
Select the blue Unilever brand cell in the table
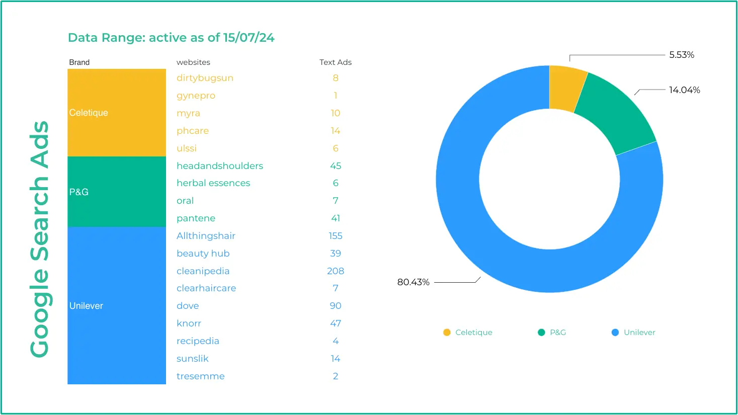pyautogui.click(x=117, y=305)
